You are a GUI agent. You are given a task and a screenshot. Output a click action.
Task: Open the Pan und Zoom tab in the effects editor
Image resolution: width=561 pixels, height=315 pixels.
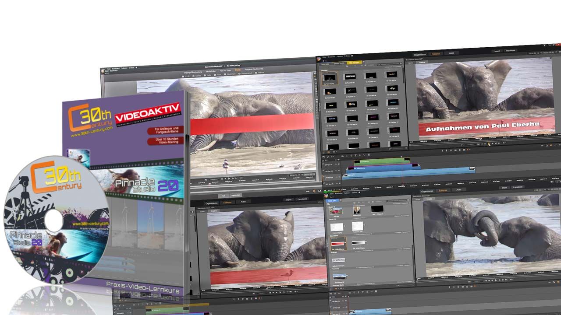click(226, 71)
